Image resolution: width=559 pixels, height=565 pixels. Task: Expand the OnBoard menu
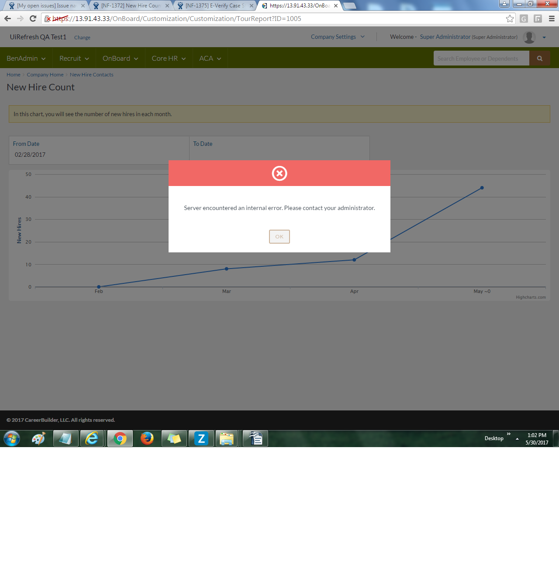tap(120, 58)
